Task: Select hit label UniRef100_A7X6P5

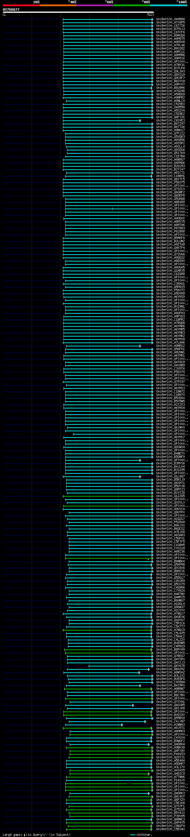Action: (x=170, y=23)
